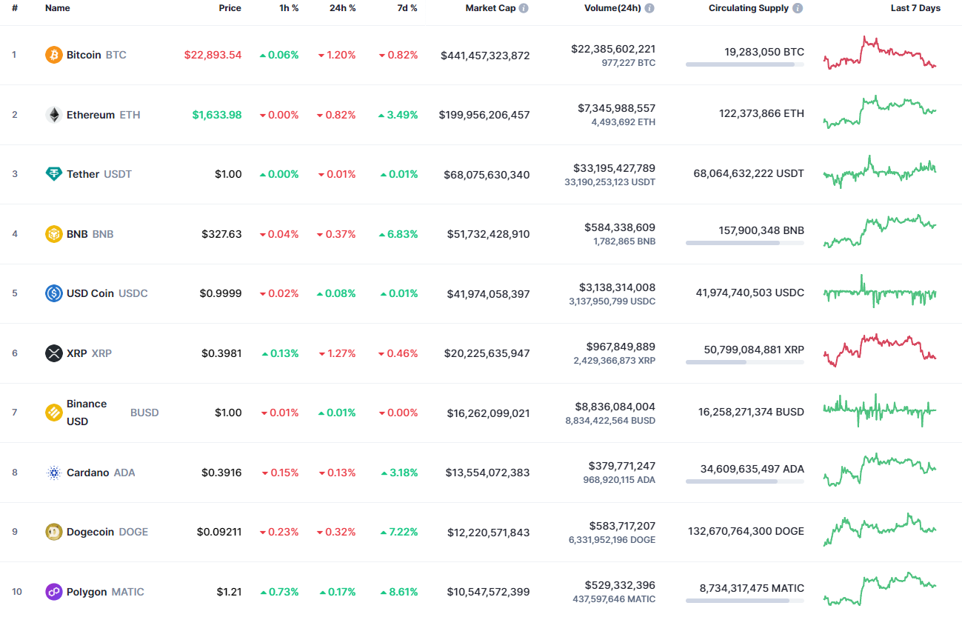Click the Binance USD logo icon
Image resolution: width=962 pixels, height=617 pixels.
click(x=52, y=413)
